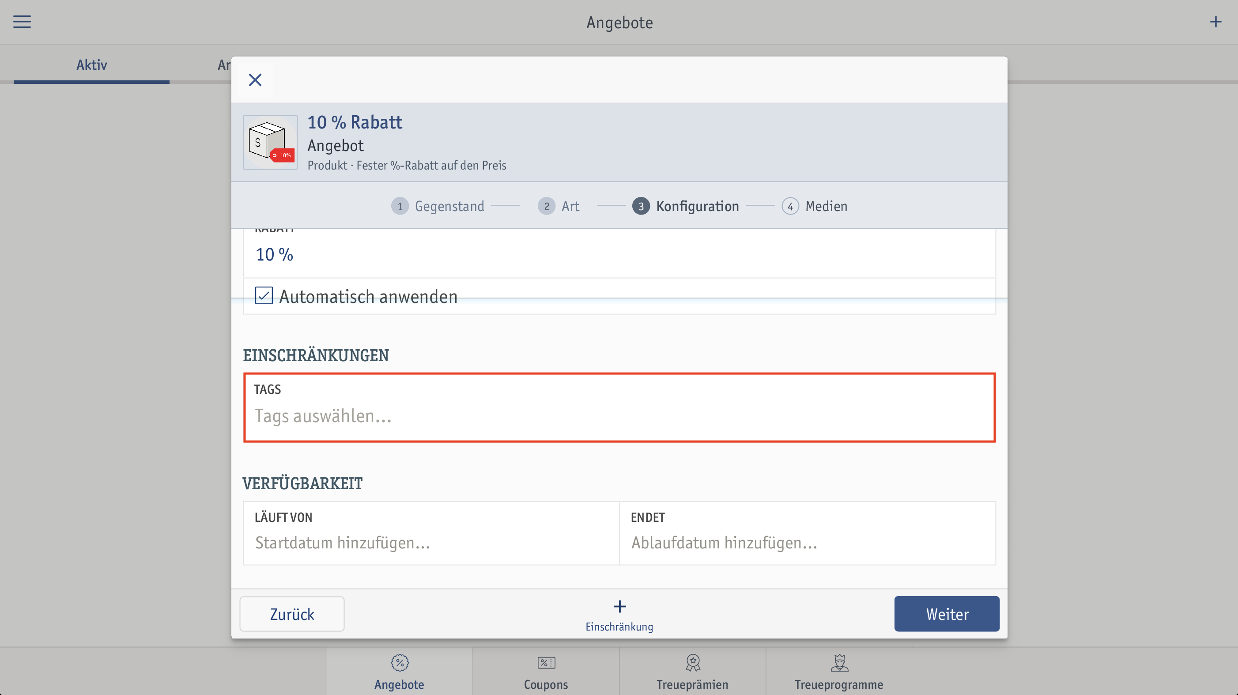This screenshot has height=695, width=1238.
Task: Close the offer dialog with X
Action: pos(255,80)
